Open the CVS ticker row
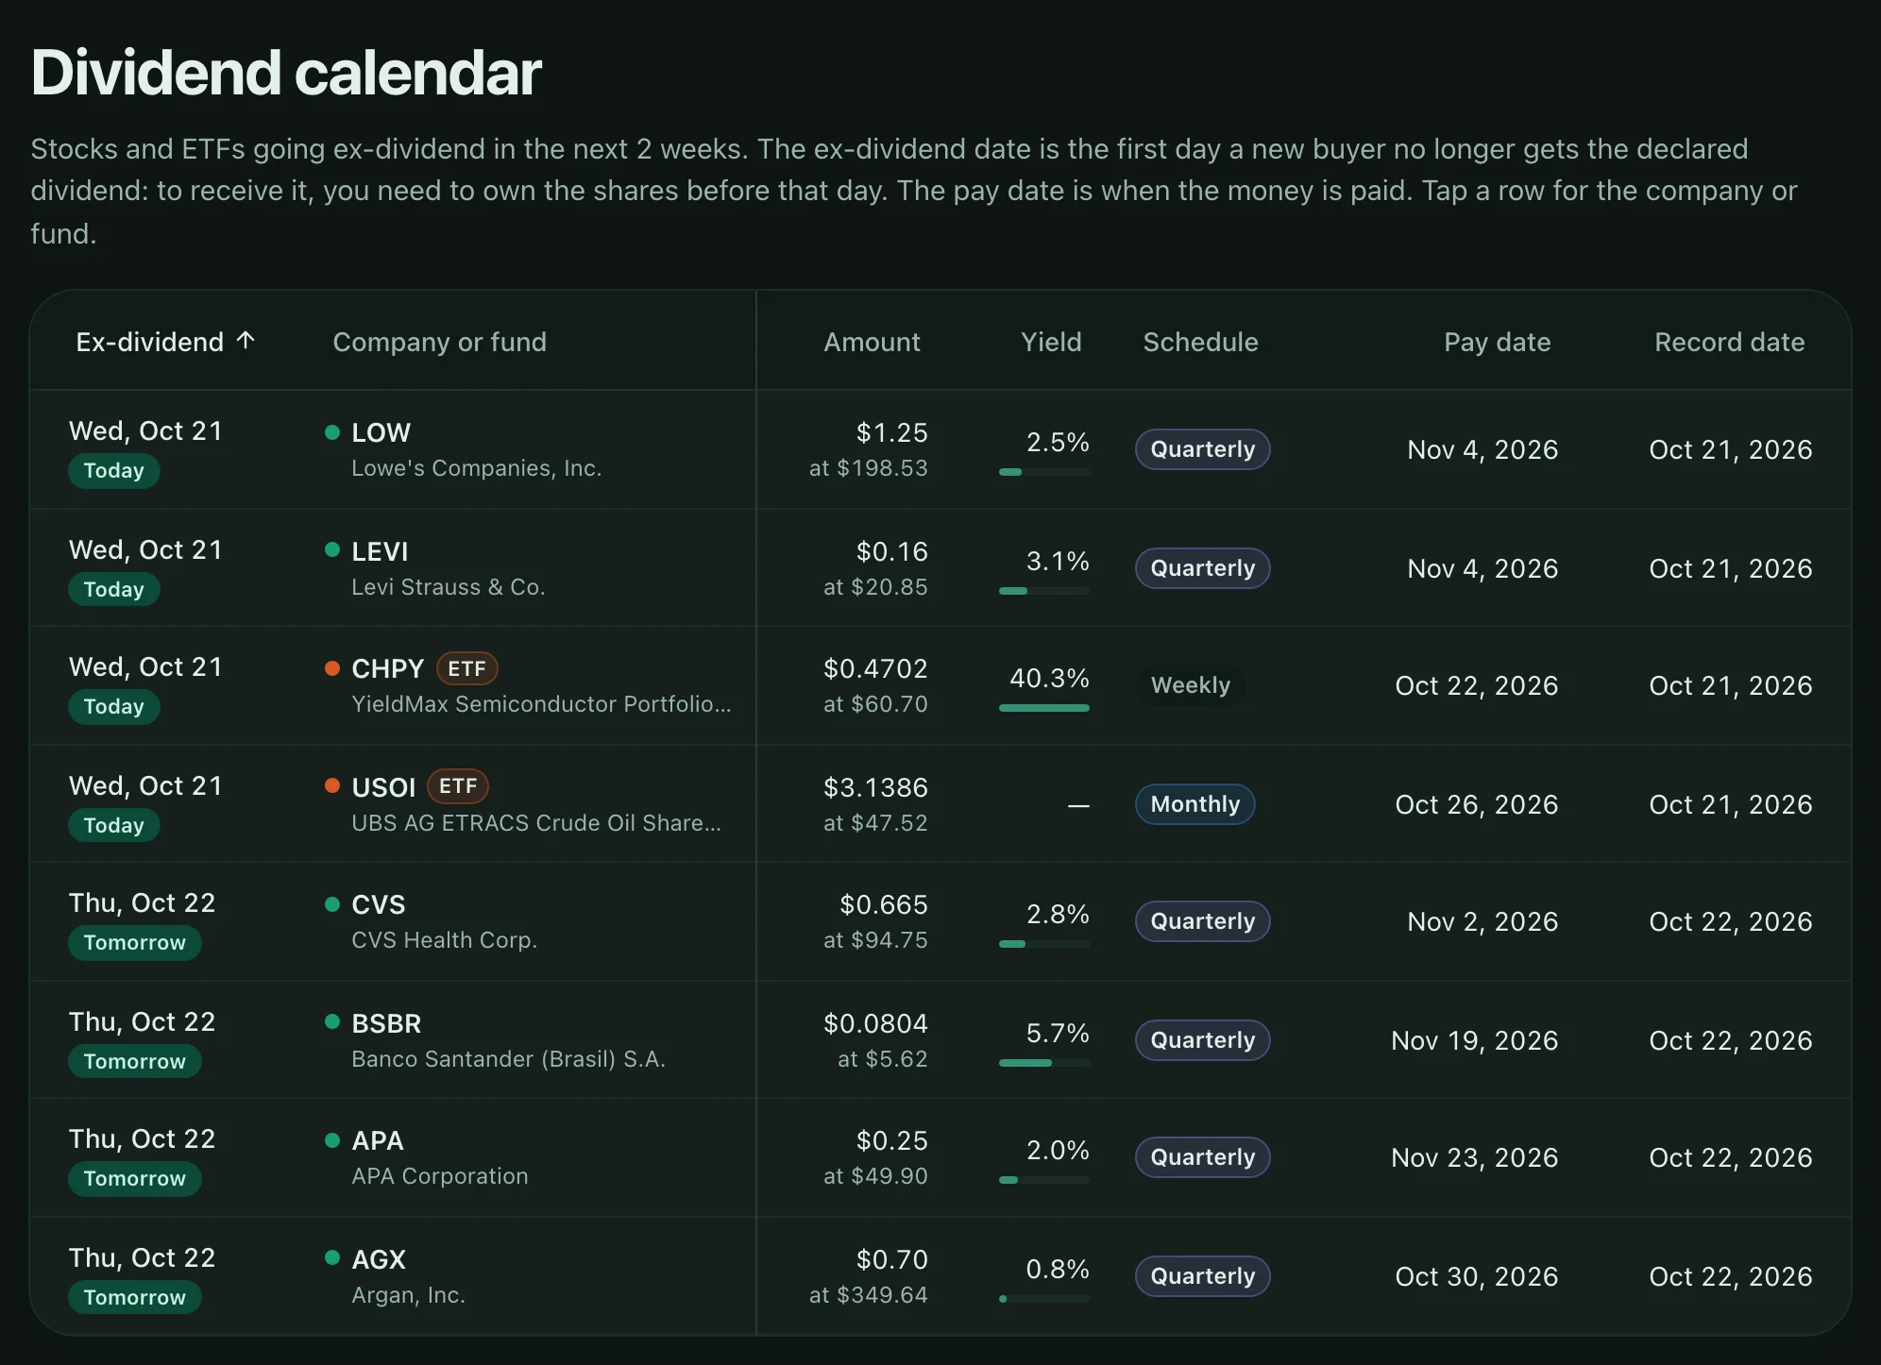The width and height of the screenshot is (1881, 1365). pos(940,921)
